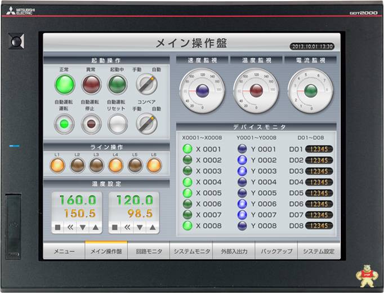Open the メニュー tab
Image resolution: width=384 pixels, height=293 pixels.
click(64, 251)
